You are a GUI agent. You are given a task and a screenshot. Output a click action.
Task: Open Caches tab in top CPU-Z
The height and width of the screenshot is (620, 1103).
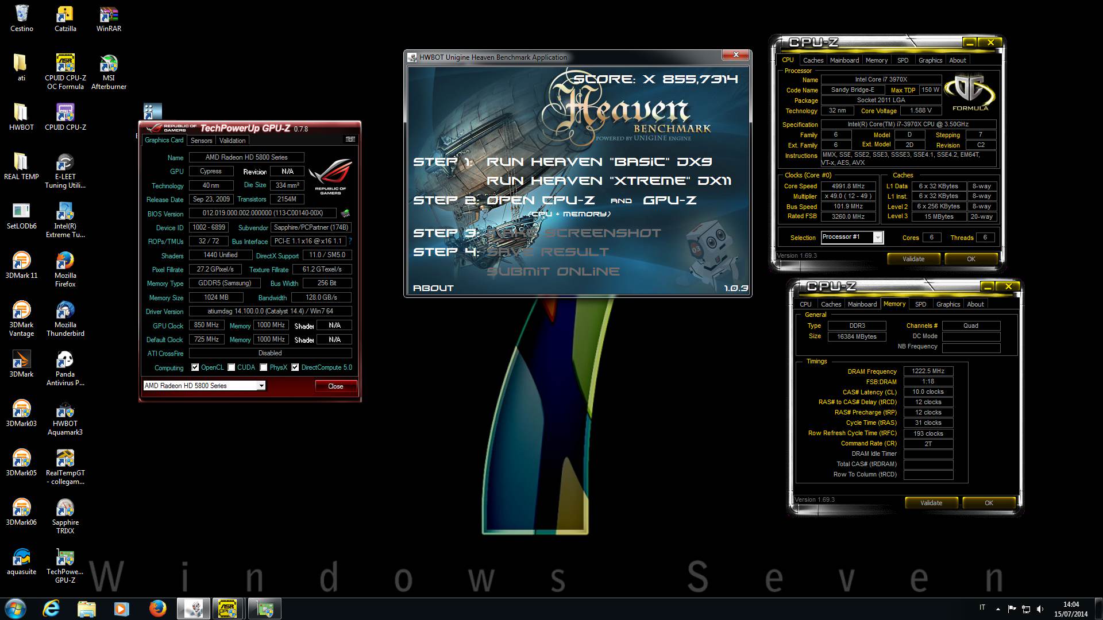pyautogui.click(x=813, y=60)
